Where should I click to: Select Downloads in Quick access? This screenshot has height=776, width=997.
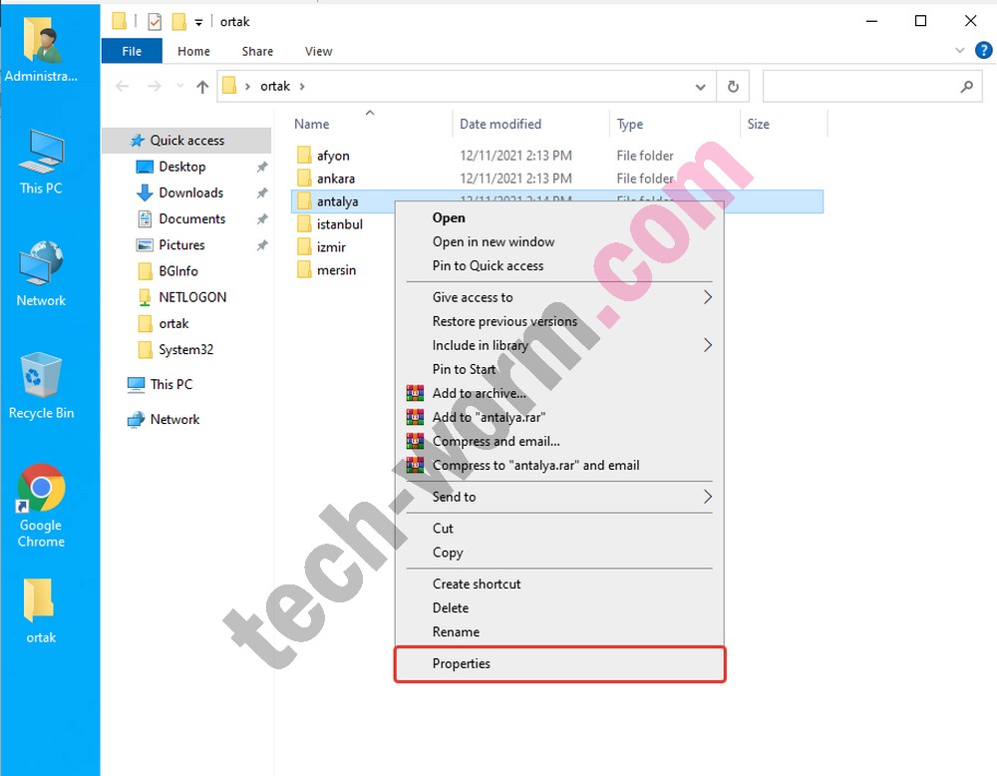pos(190,193)
